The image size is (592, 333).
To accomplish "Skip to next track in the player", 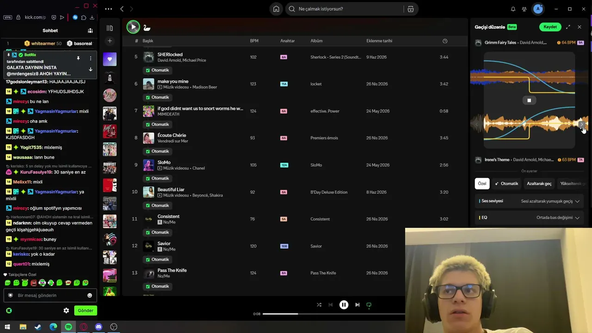I will pyautogui.click(x=357, y=305).
